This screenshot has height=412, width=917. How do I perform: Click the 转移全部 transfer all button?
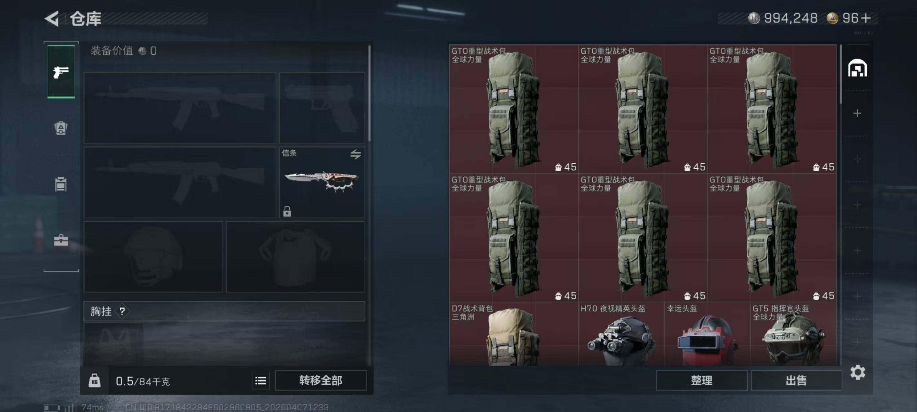321,381
